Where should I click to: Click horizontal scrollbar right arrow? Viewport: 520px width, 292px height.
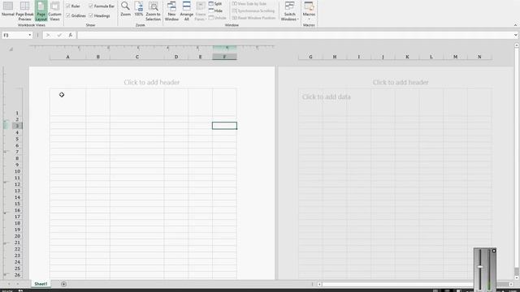[511, 284]
